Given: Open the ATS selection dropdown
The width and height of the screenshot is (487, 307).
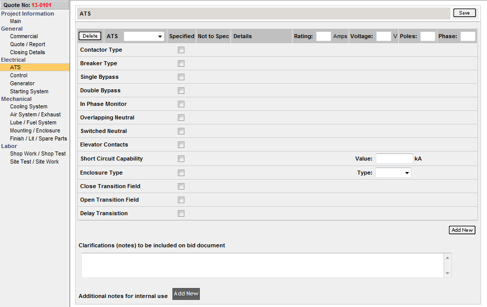Looking at the screenshot, I should 144,36.
